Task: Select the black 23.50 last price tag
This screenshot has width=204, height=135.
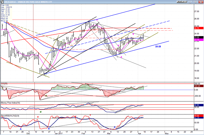Action: tap(198, 37)
